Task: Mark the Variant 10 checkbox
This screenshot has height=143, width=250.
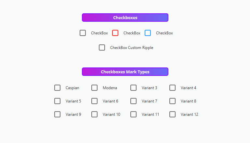Action: 95,114
